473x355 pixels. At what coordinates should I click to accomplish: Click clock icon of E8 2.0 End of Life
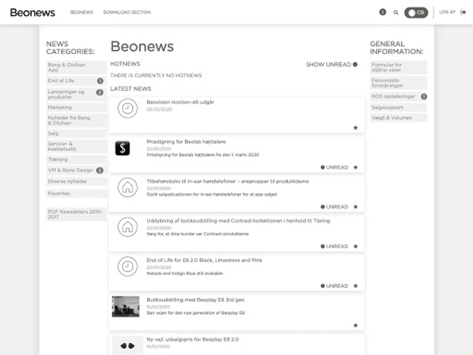point(128,266)
